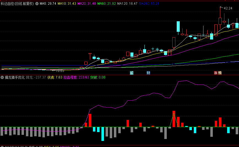Click the 伏虎: 7.63 value
This screenshot has width=239, height=147.
(x=55, y=77)
